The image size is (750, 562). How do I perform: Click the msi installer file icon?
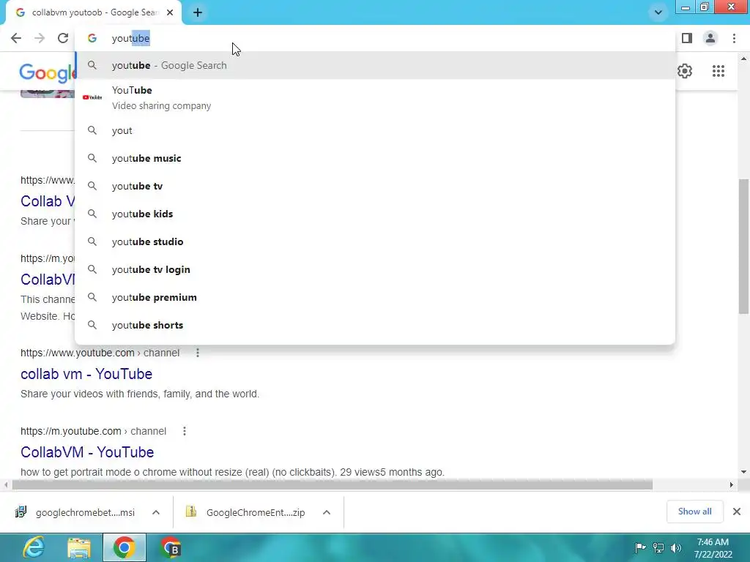tap(21, 512)
